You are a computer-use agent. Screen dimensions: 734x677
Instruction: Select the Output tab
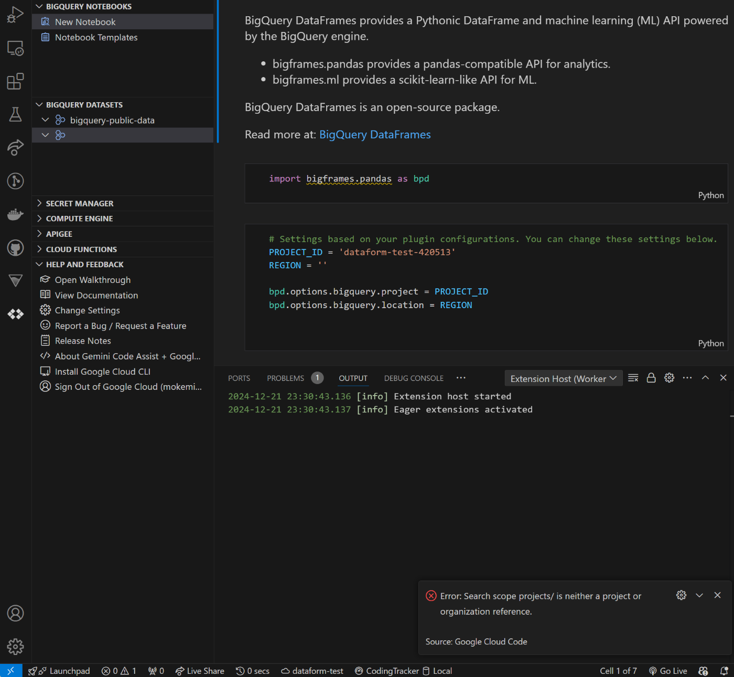(353, 378)
